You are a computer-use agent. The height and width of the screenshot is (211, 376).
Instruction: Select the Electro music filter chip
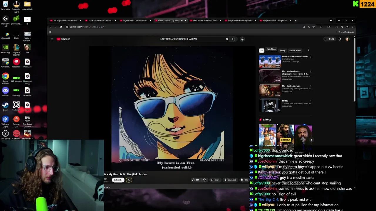click(x=295, y=50)
